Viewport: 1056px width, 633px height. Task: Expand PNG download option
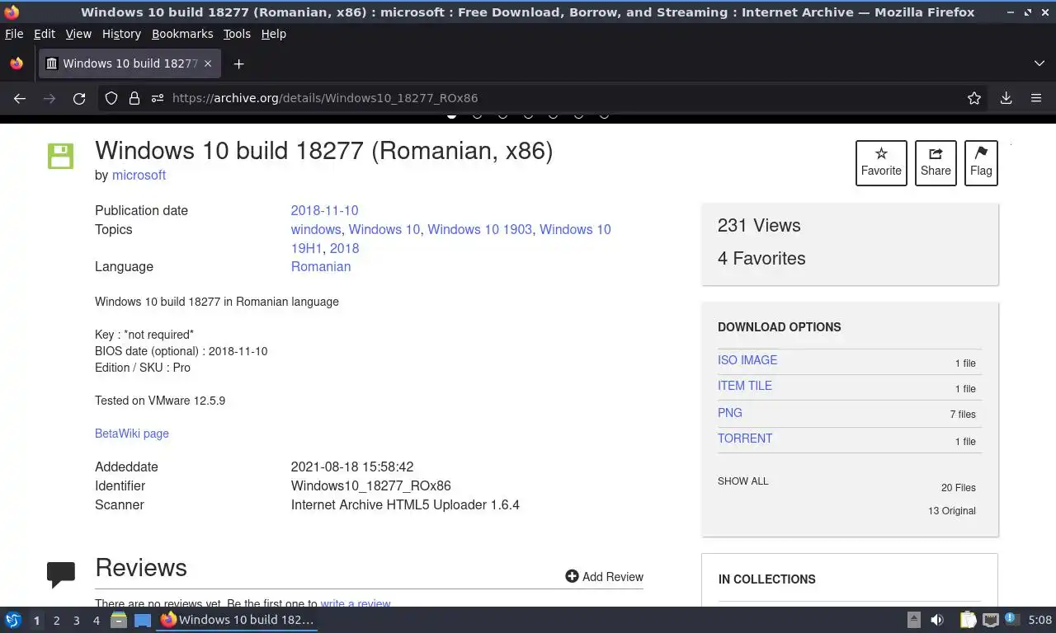point(730,413)
